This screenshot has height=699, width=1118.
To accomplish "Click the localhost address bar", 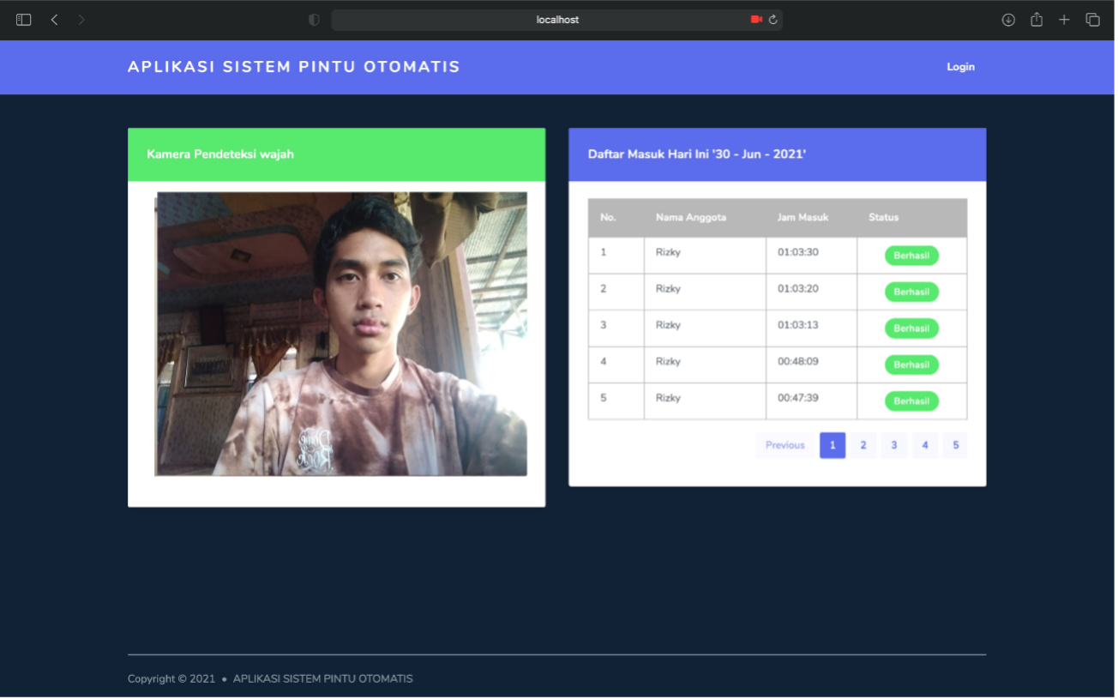I will [557, 20].
